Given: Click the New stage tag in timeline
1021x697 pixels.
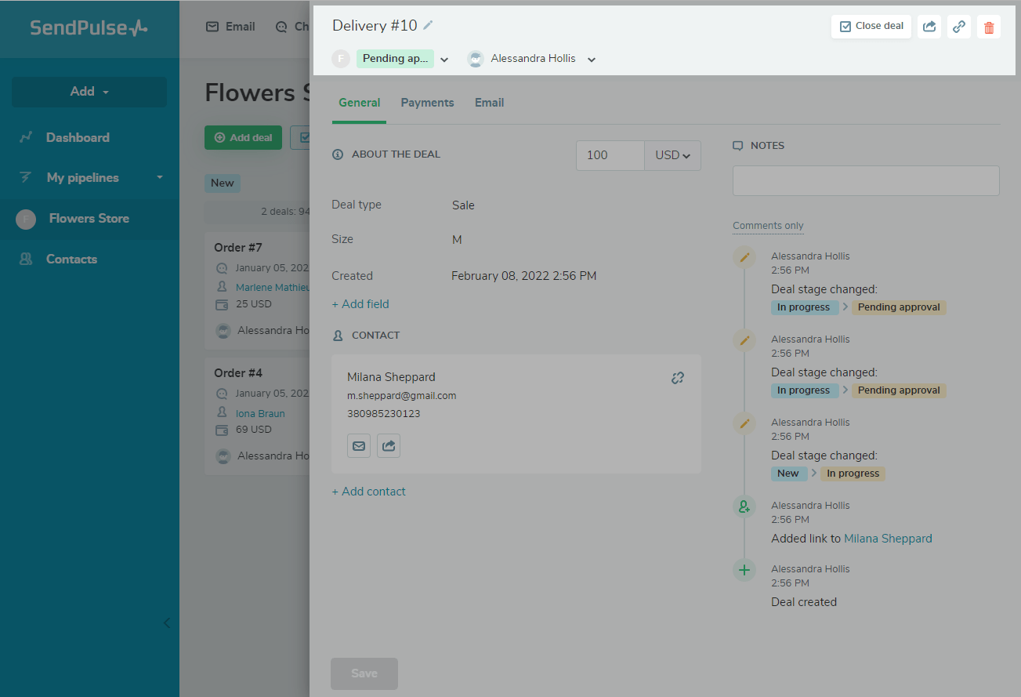Looking at the screenshot, I should click(x=788, y=474).
